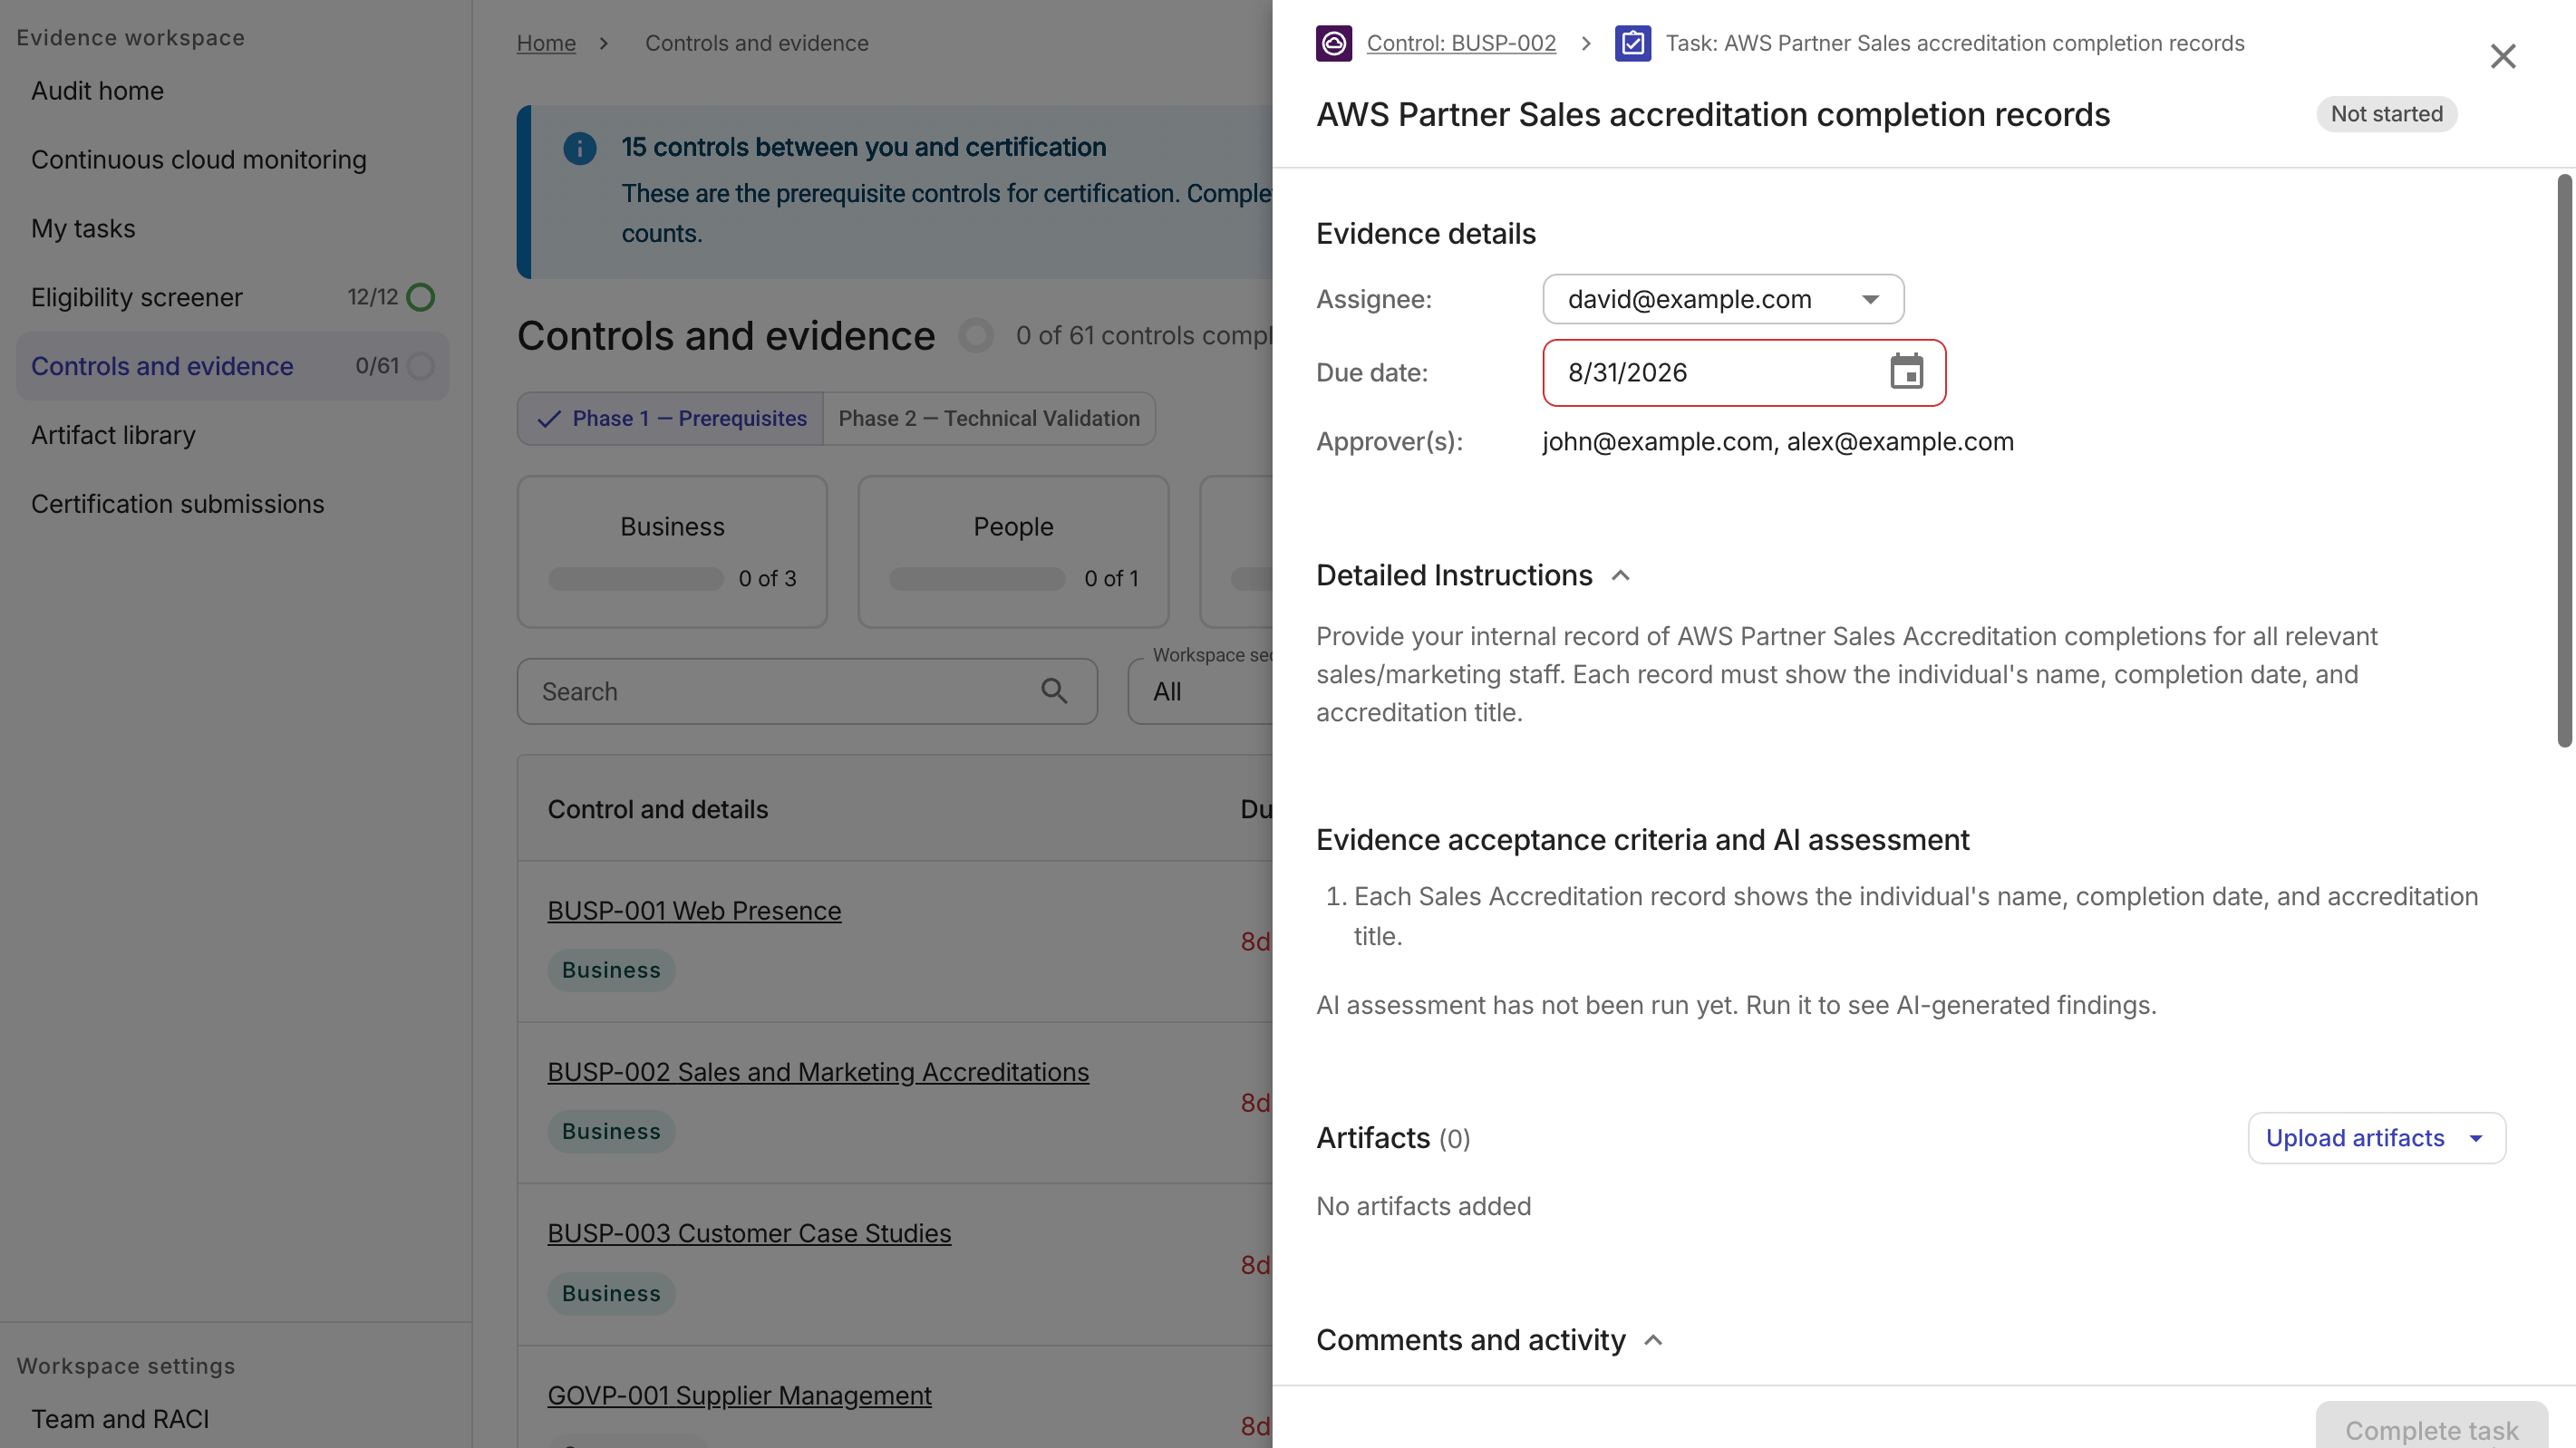Open the Assignee dropdown
This screenshot has width=2576, height=1448.
point(1722,299)
